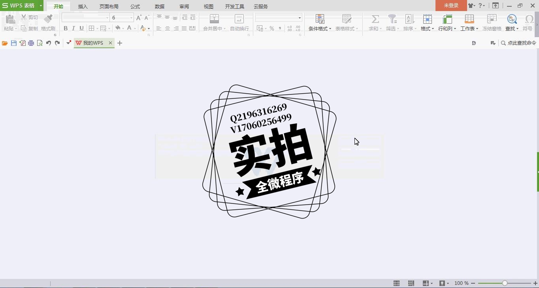Increase font size with the A+ icon

(x=139, y=18)
